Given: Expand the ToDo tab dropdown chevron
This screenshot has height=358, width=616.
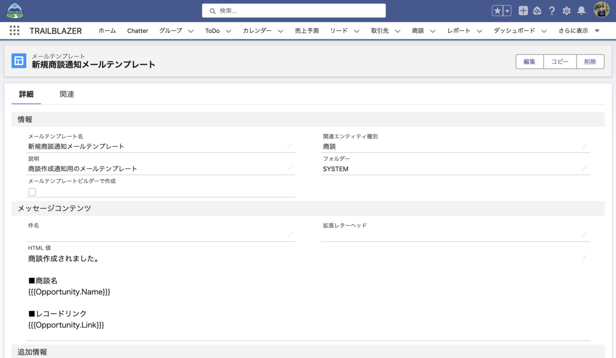Looking at the screenshot, I should tap(228, 31).
